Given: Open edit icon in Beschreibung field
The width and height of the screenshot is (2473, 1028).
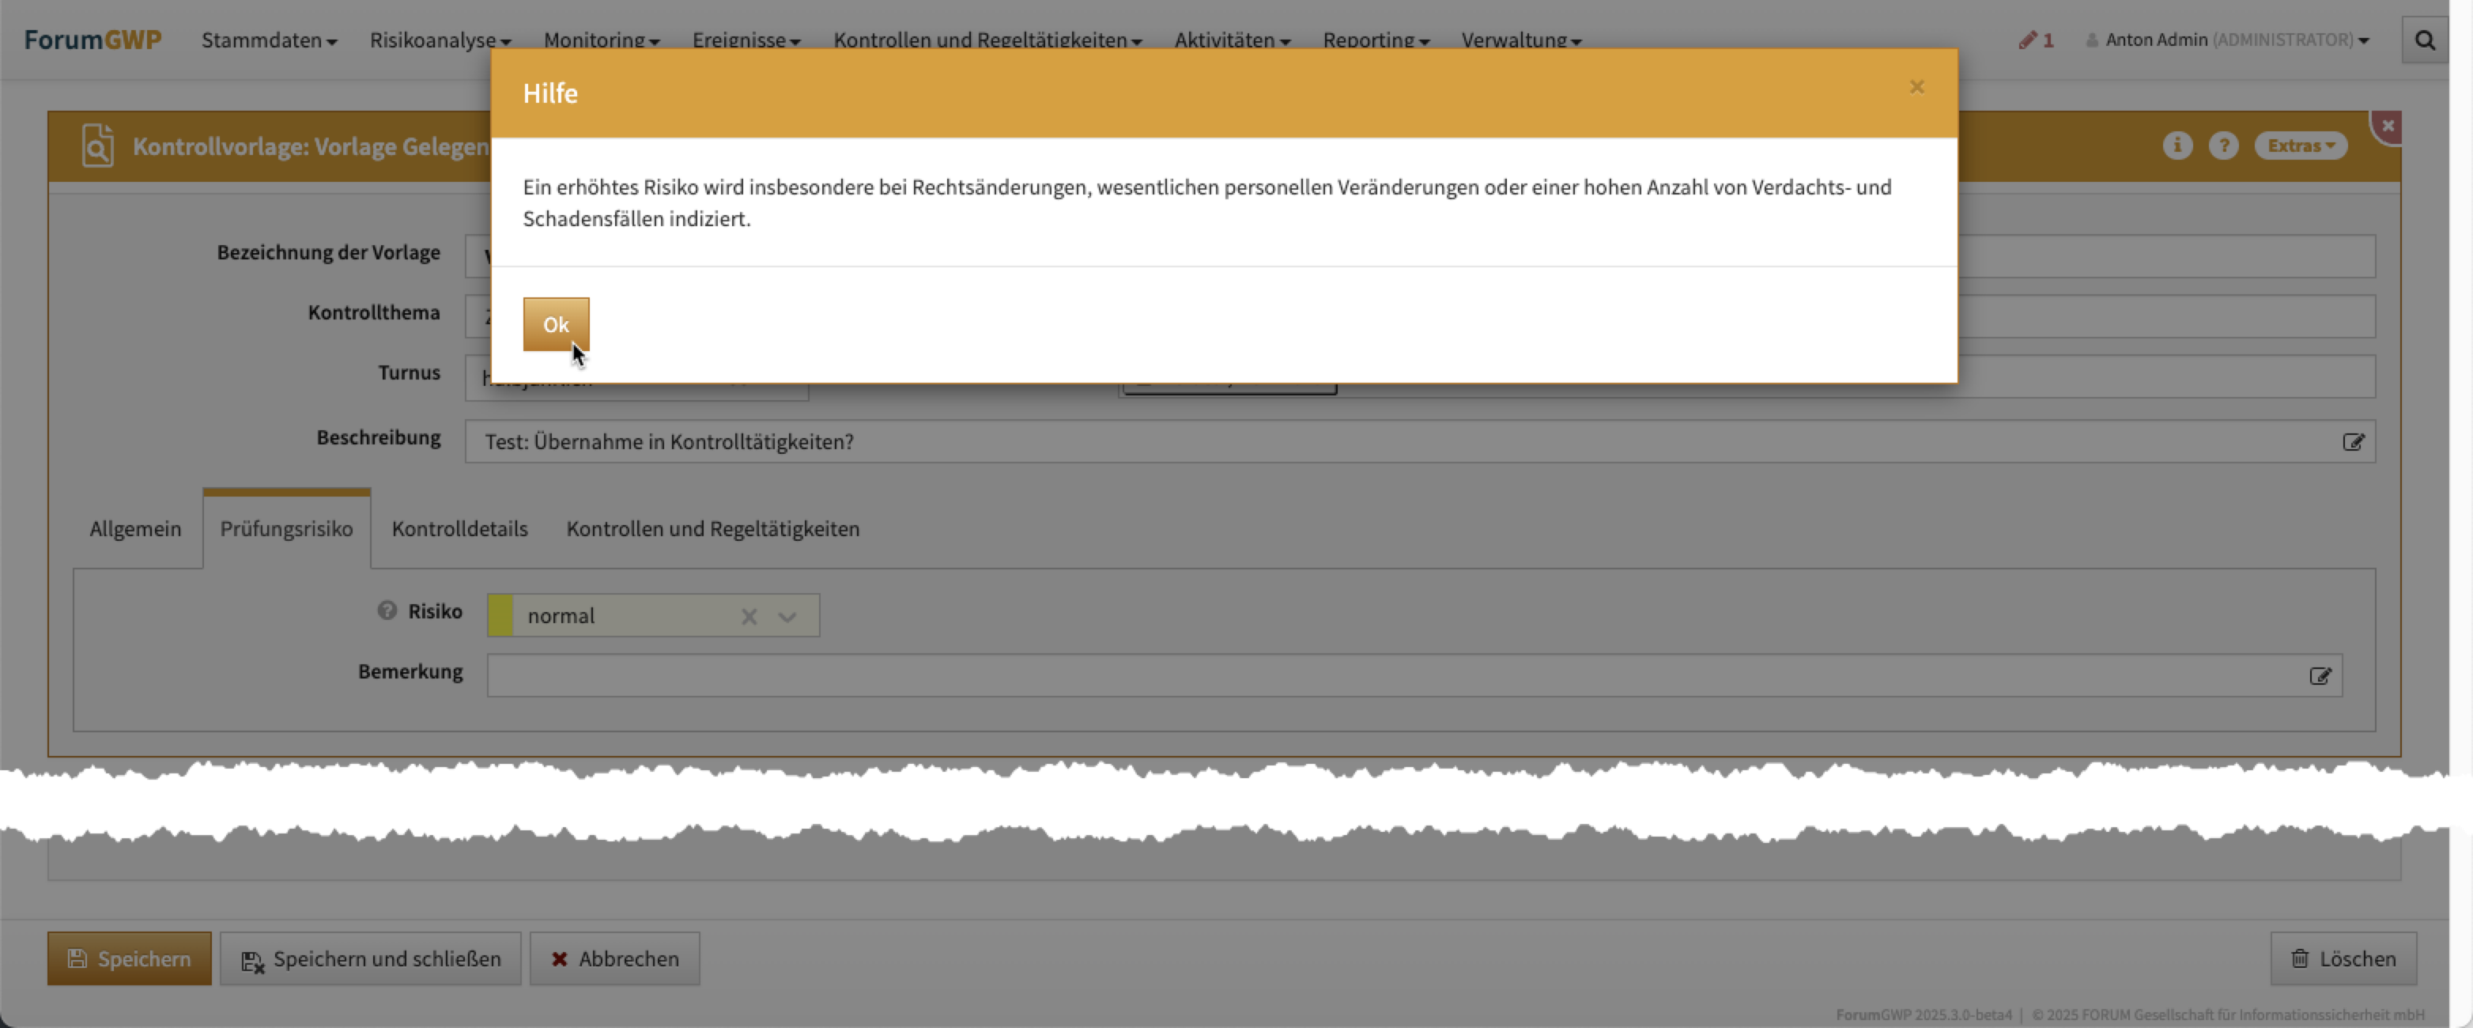Looking at the screenshot, I should pos(2352,441).
